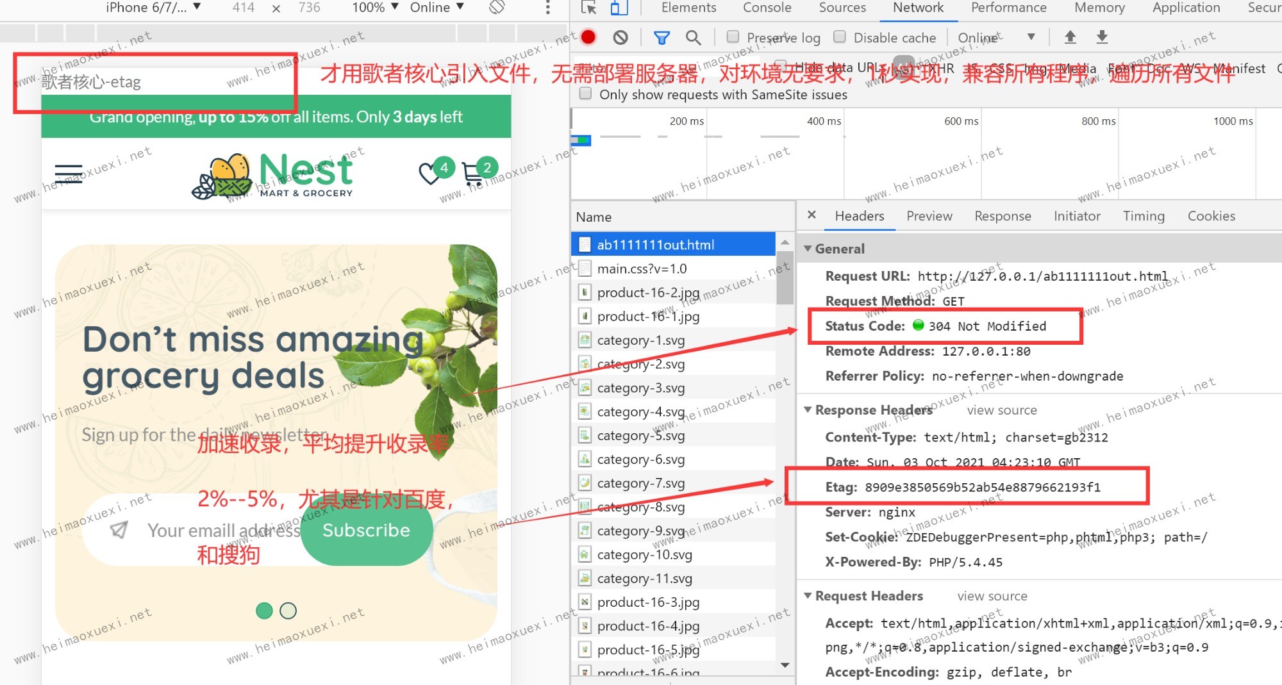Click the export HAR download arrow icon
Image resolution: width=1282 pixels, height=685 pixels.
point(1101,37)
